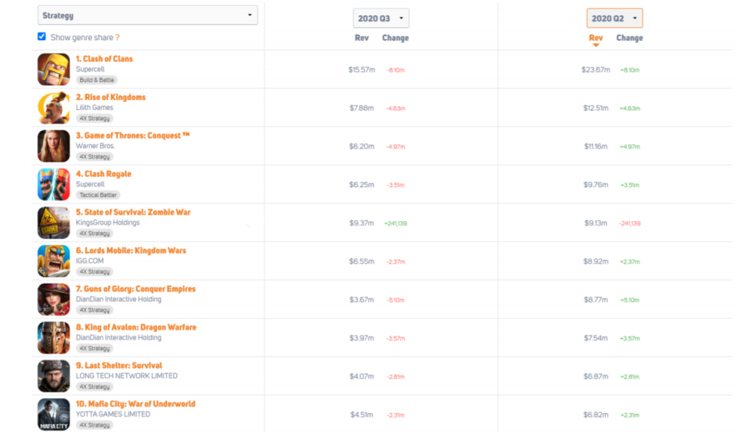Screen dimensions: 738x439
Task: Click the Clash of Clans game icon
Action: coord(53,69)
